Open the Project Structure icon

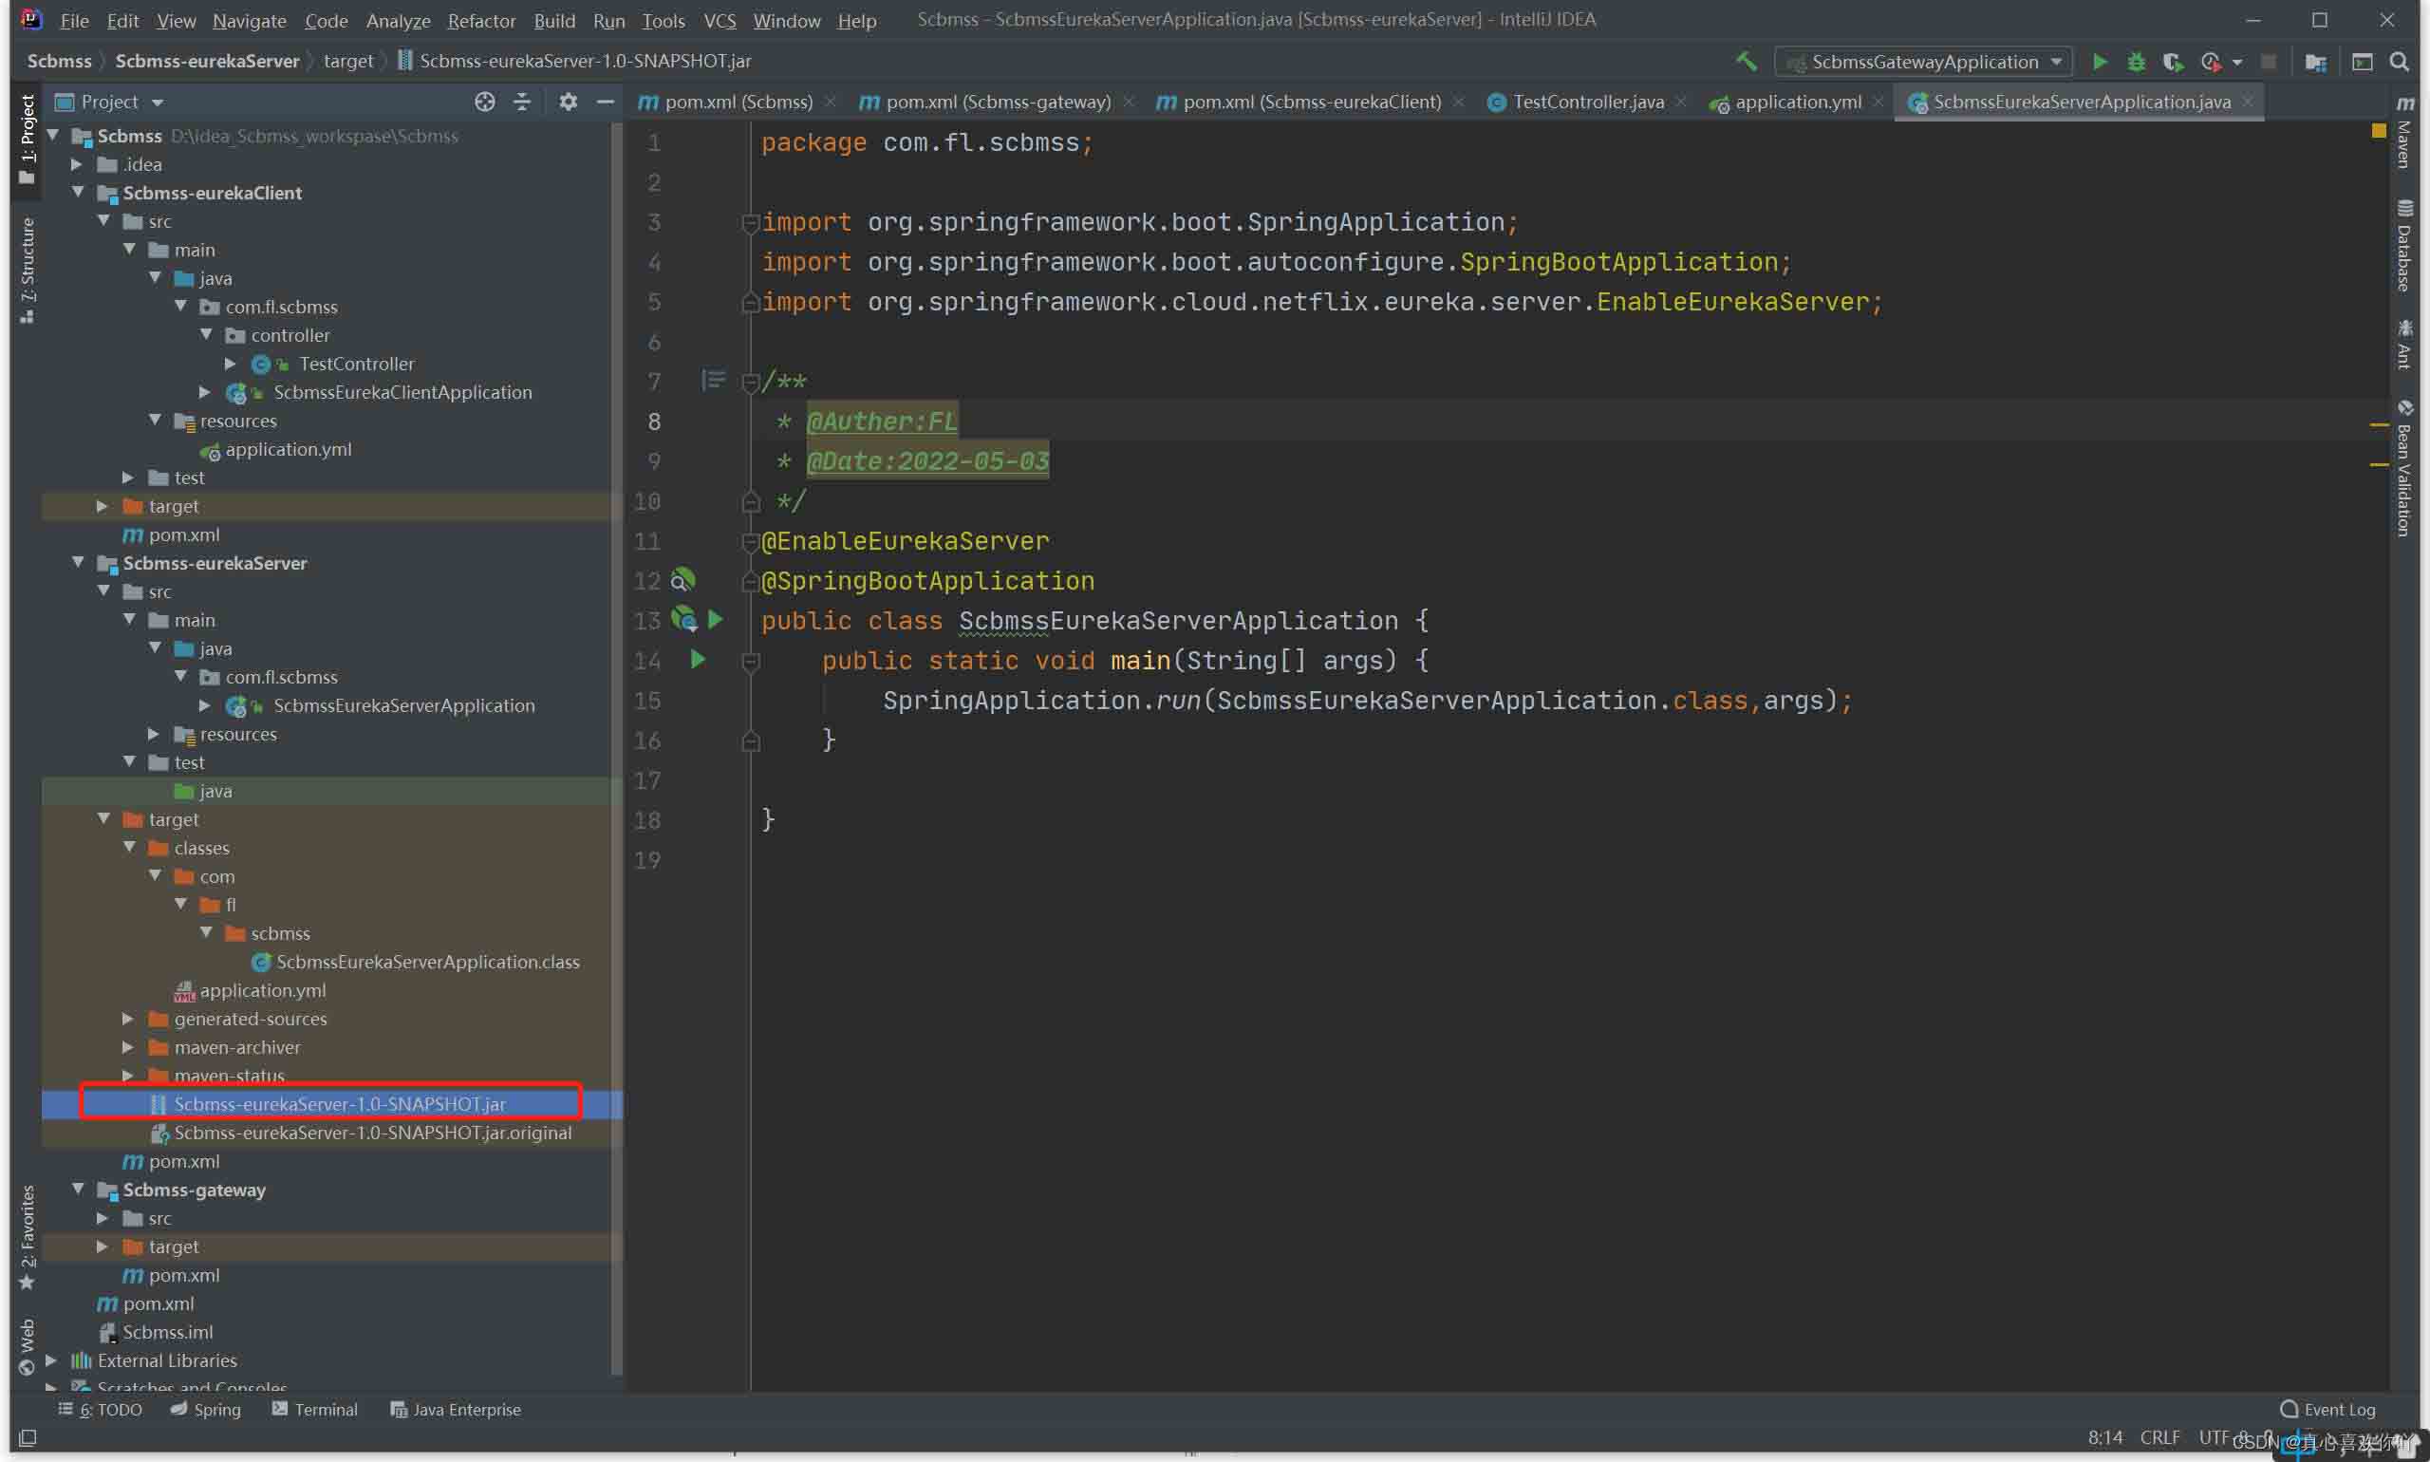2315,62
